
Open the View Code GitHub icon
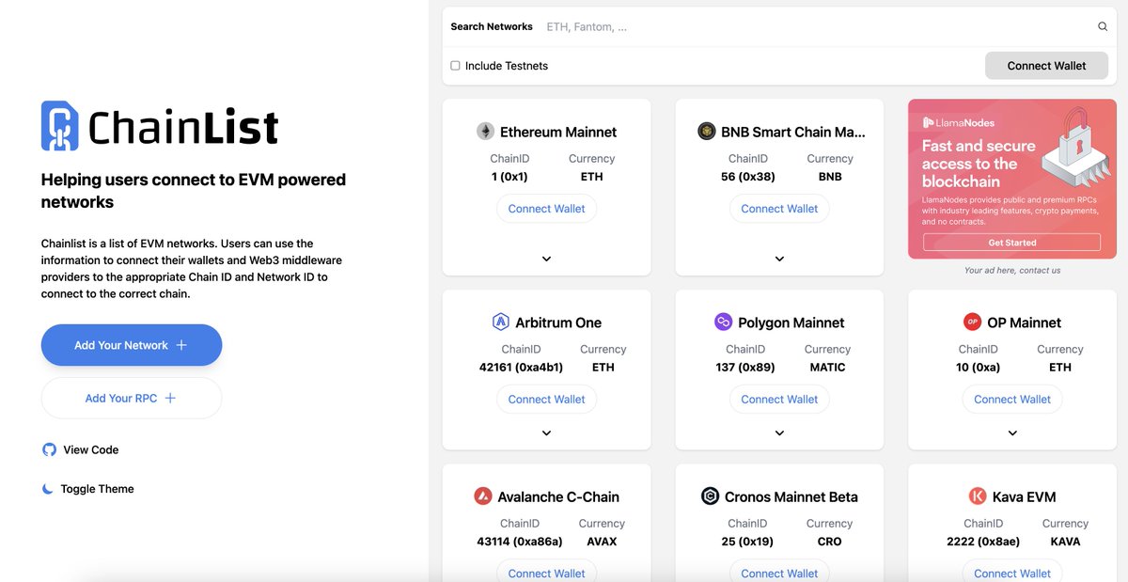tap(49, 449)
